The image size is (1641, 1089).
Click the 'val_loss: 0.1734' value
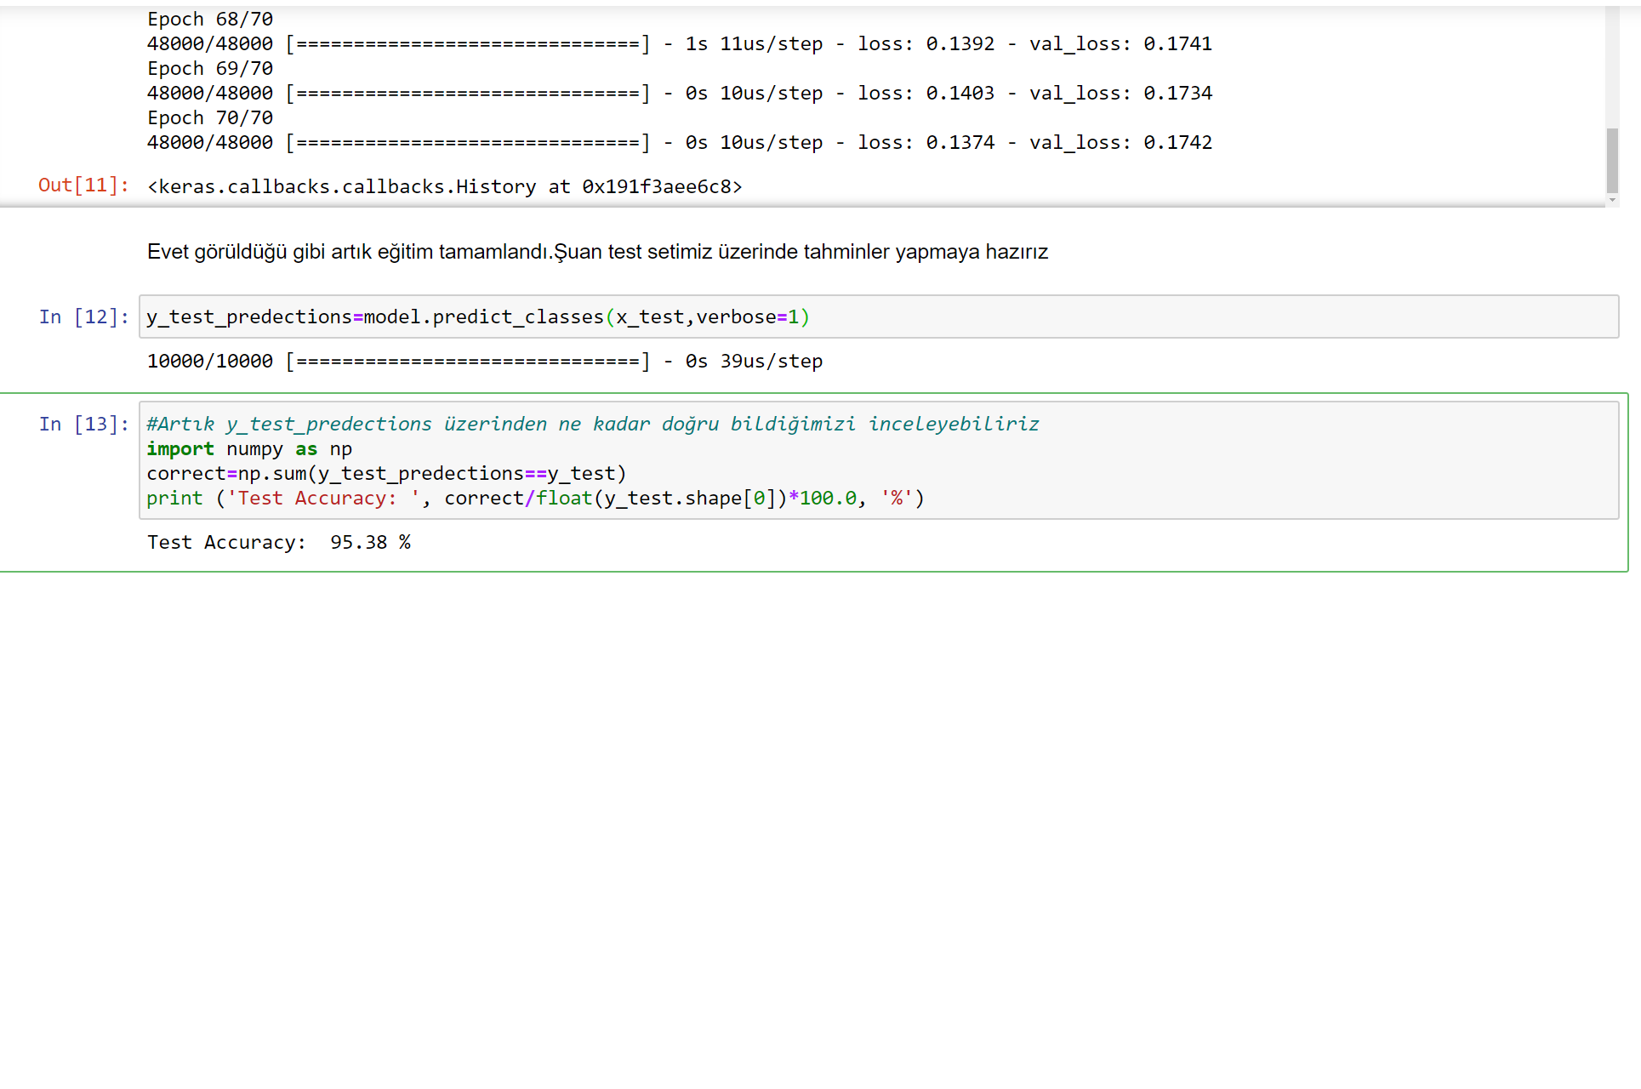point(1120,93)
